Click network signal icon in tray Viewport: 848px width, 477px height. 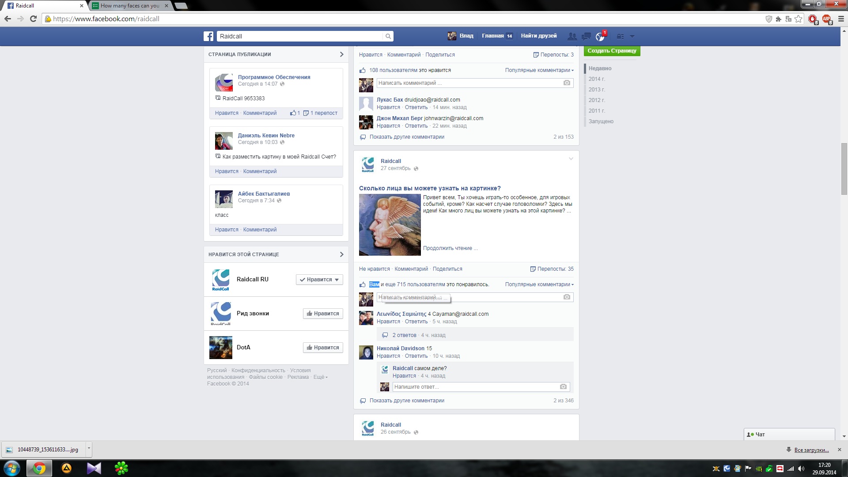(791, 469)
